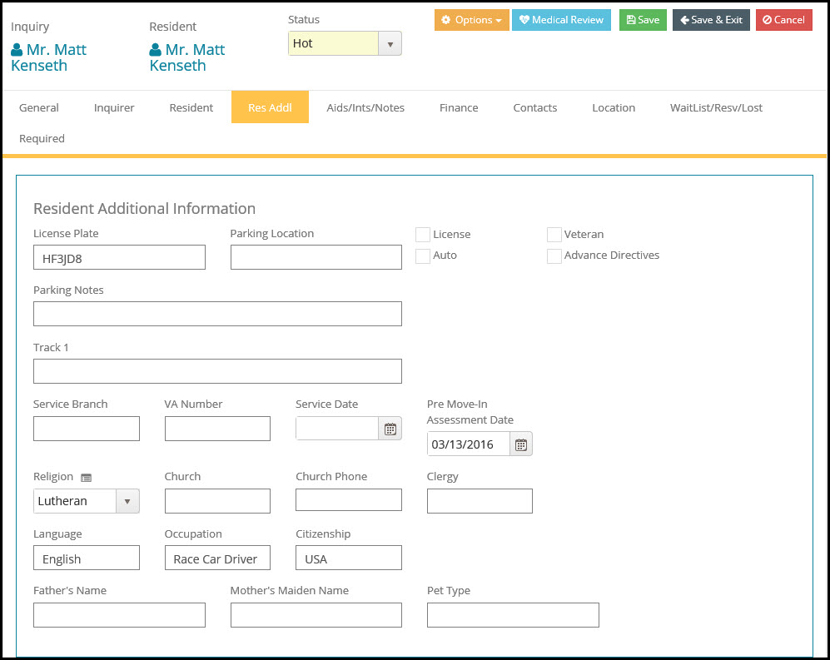
Task: Enable the License checkbox
Action: tap(423, 235)
